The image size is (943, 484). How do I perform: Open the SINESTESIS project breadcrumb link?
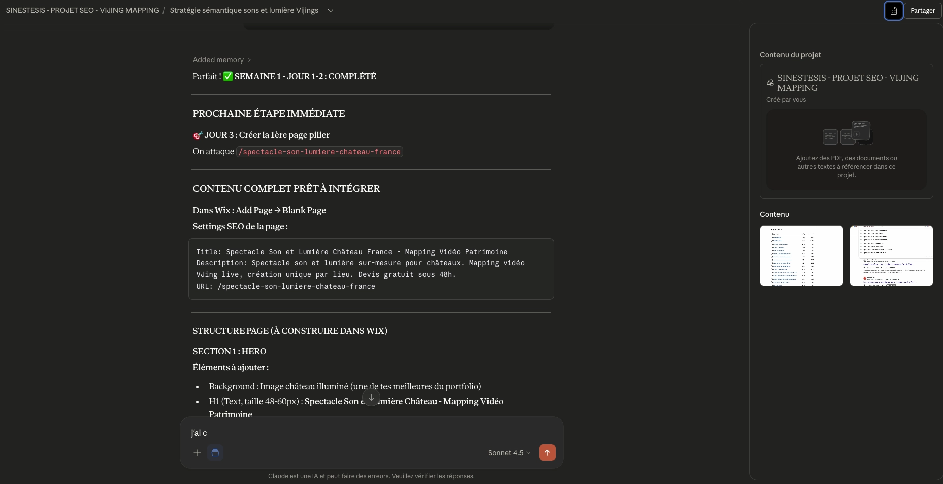(82, 10)
